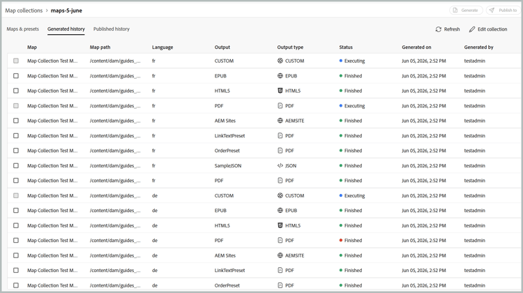Check the fr OrderPreset row checkbox
Viewport: 523px width, 293px height.
pyautogui.click(x=16, y=151)
